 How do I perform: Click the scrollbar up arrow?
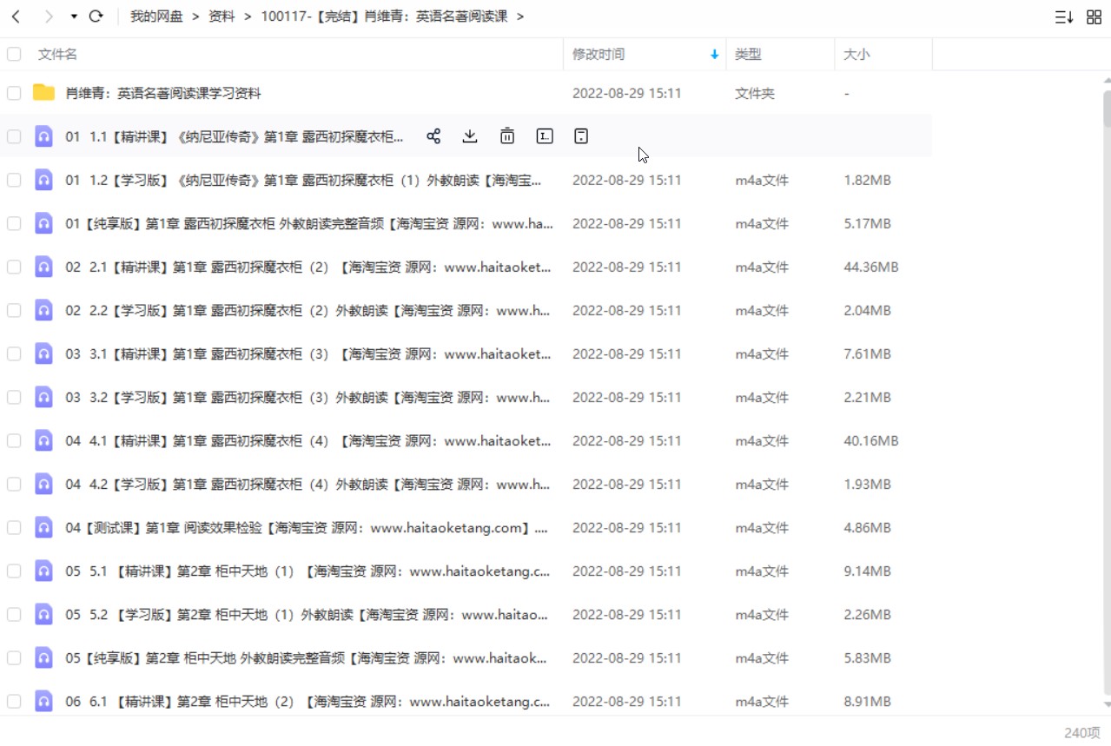(x=1107, y=82)
